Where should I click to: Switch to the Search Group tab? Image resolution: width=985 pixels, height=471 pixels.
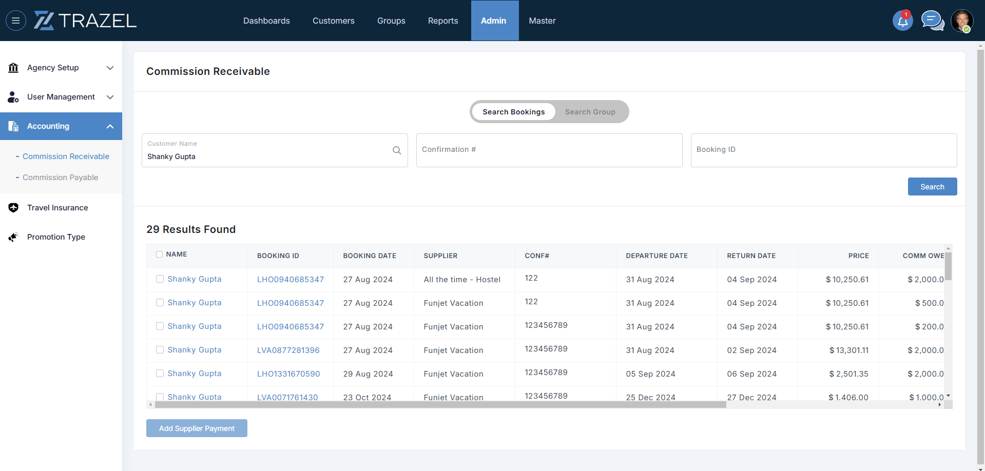point(590,112)
